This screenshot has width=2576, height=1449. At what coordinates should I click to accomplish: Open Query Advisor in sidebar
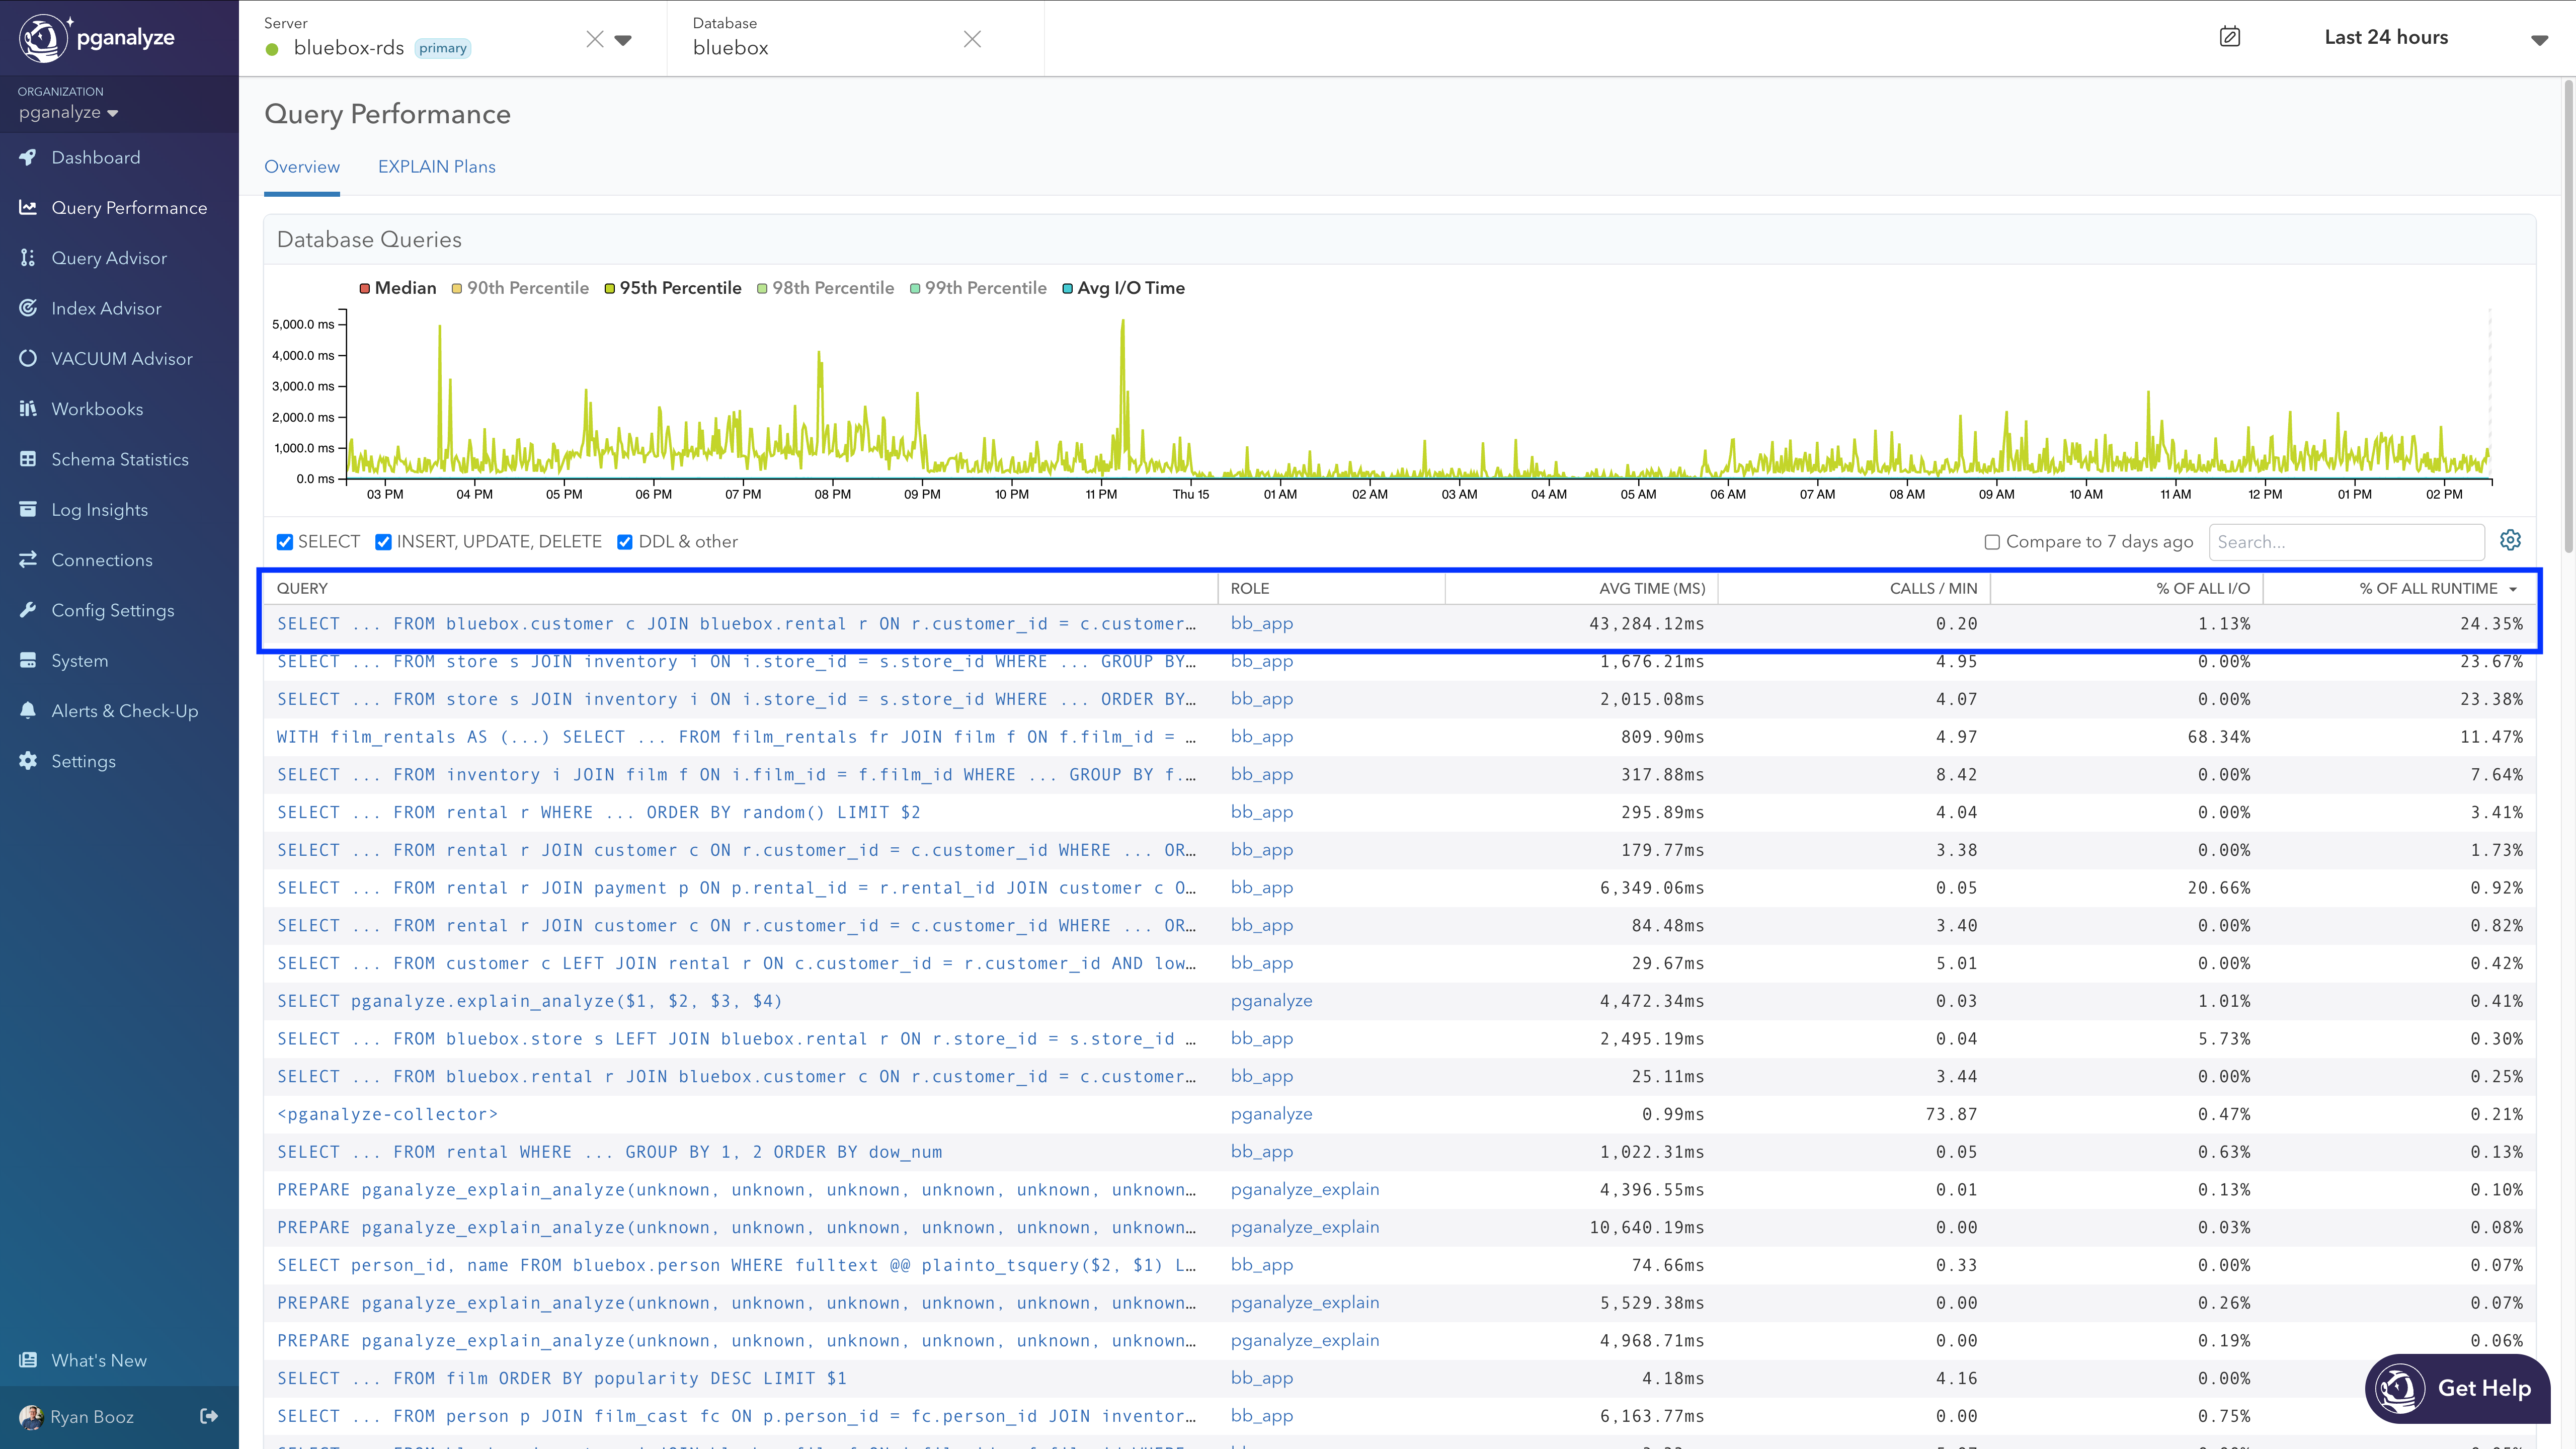(x=109, y=258)
